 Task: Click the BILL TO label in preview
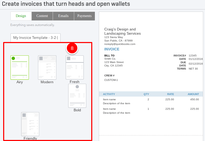(x=109, y=56)
